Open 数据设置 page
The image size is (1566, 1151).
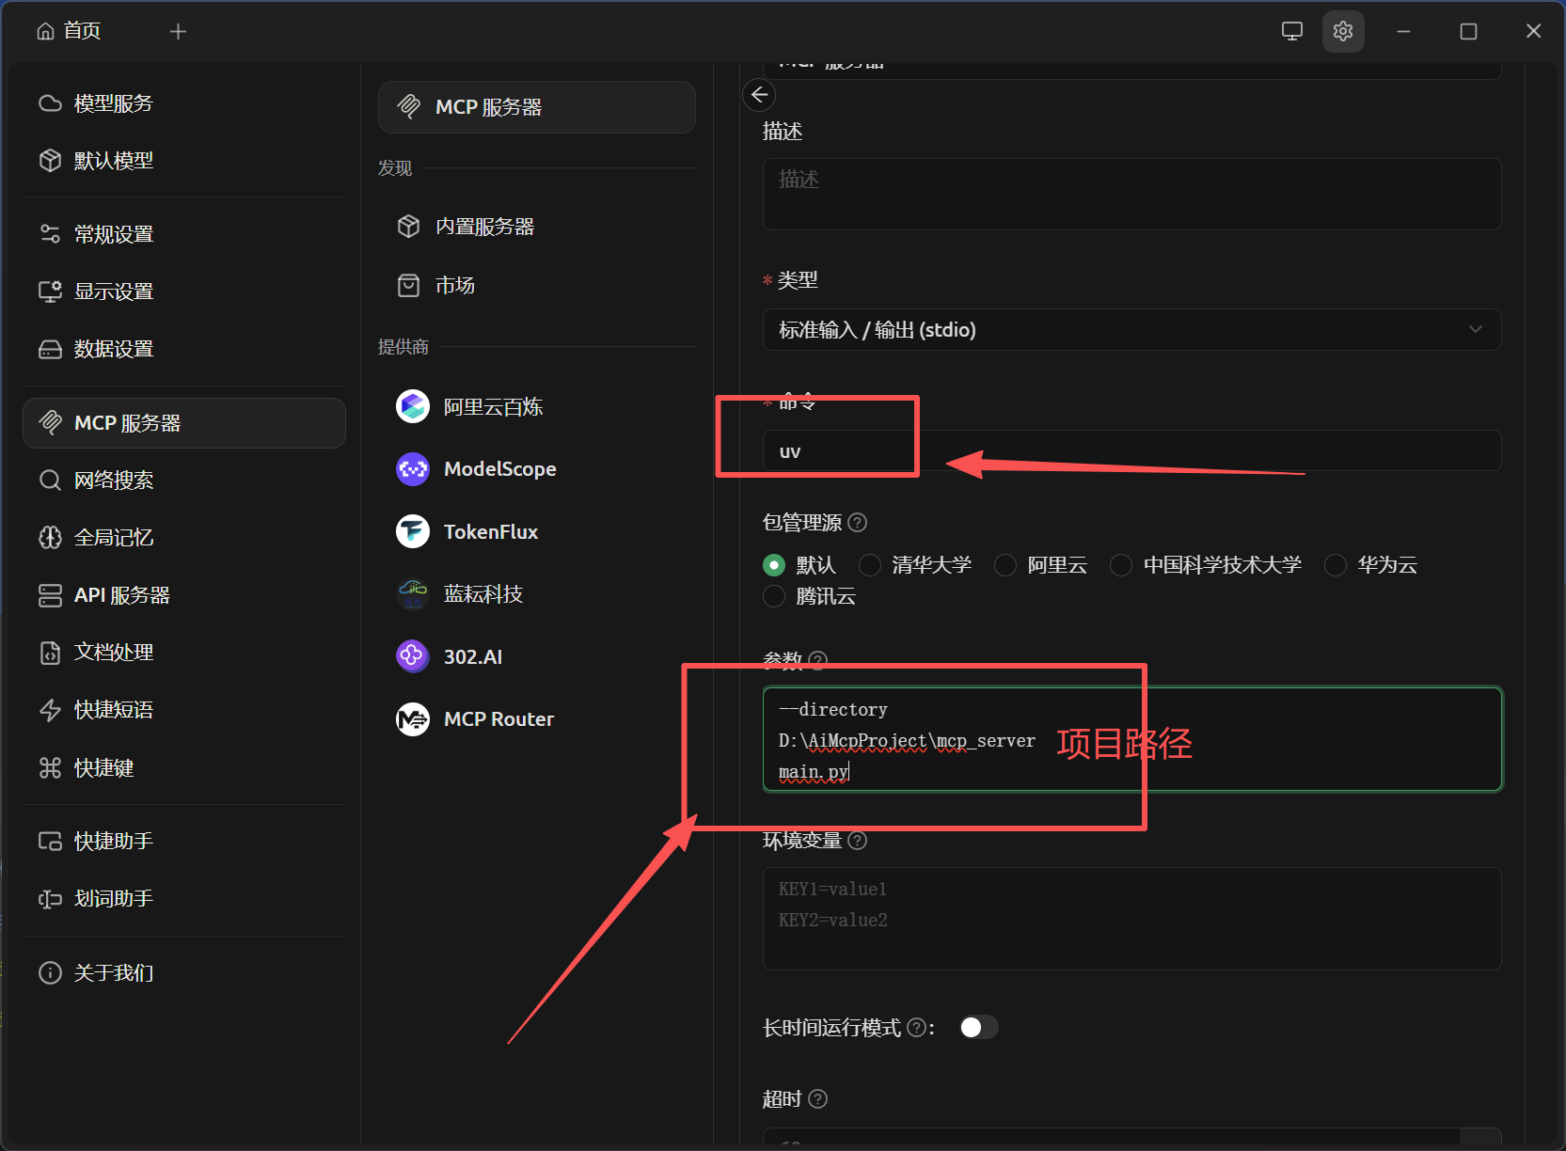(184, 349)
